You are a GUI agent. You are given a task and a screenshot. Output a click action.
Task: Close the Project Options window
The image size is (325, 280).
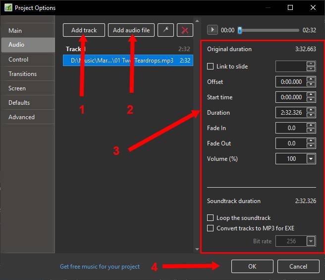[313, 7]
